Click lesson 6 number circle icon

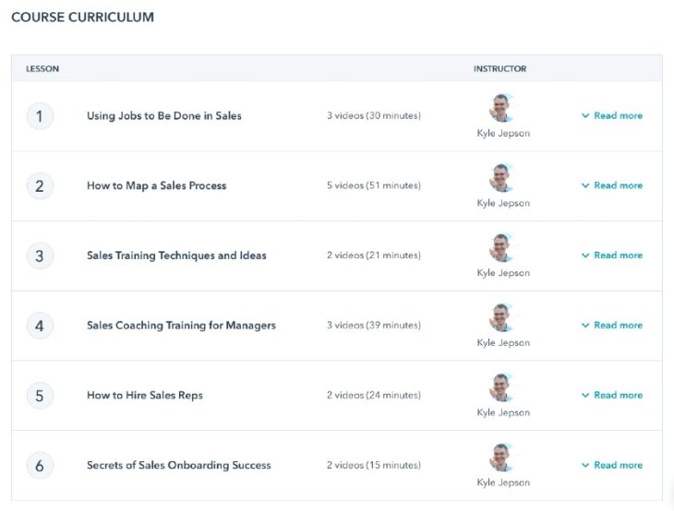(40, 466)
